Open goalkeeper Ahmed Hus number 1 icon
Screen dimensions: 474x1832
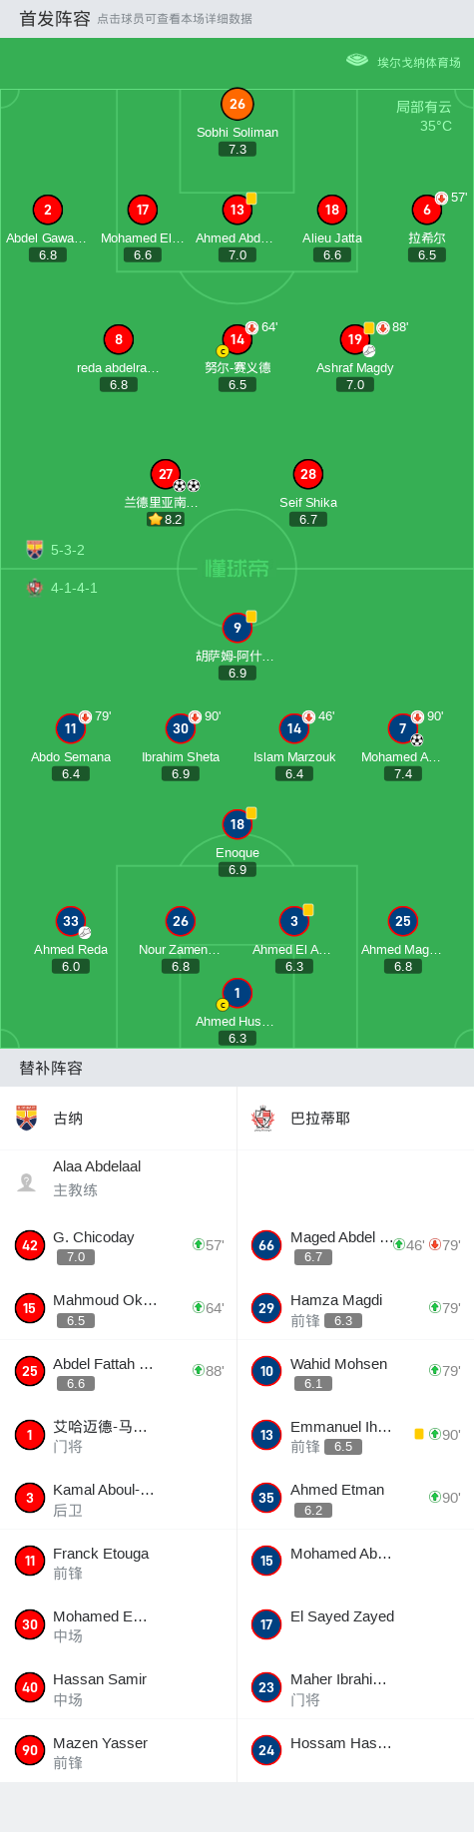coord(237,993)
